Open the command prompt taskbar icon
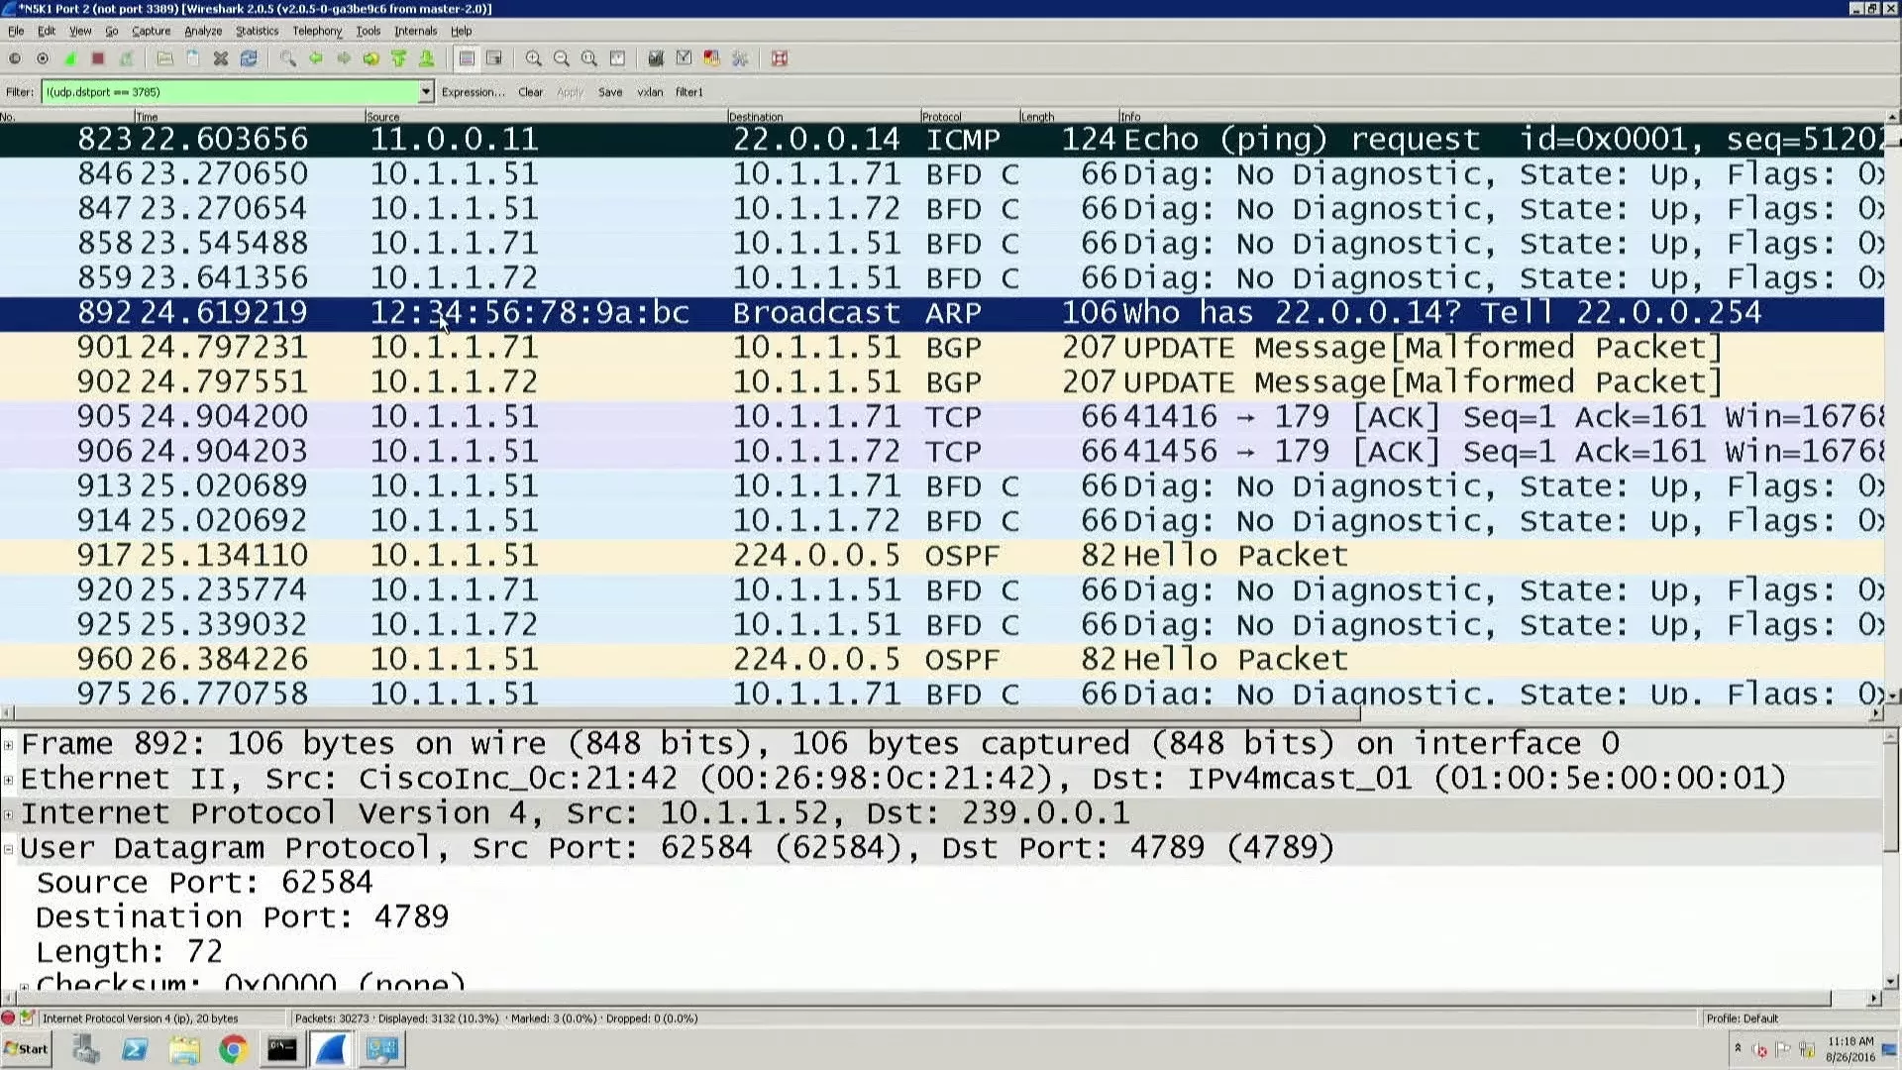 coord(281,1049)
